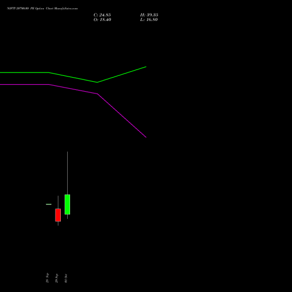292x292 pixels.
Task: Click the green 01 Oct candlestick body
Action: point(67,204)
